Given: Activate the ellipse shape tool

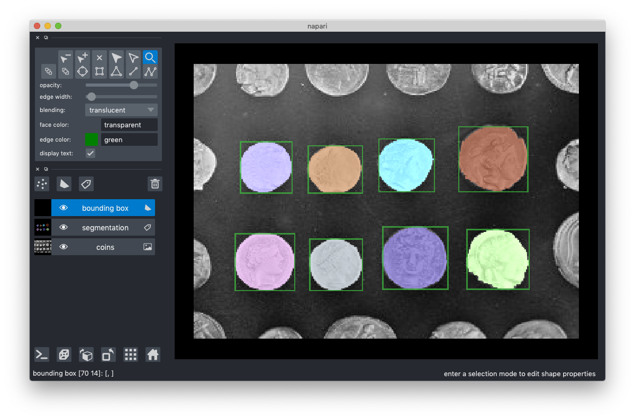Looking at the screenshot, I should 83,70.
